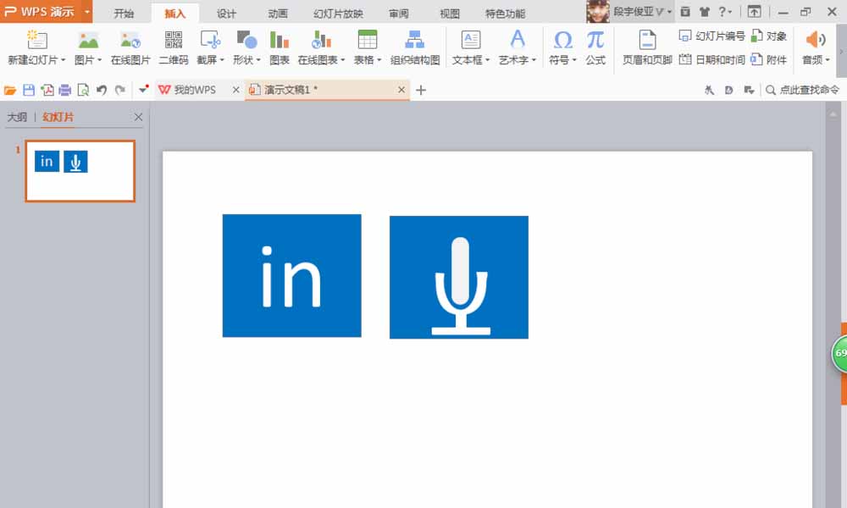Open the 动画 ribbon tab
The width and height of the screenshot is (847, 508).
click(x=278, y=14)
